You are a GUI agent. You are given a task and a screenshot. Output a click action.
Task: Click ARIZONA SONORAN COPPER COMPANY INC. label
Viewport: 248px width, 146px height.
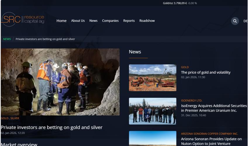tap(209, 134)
